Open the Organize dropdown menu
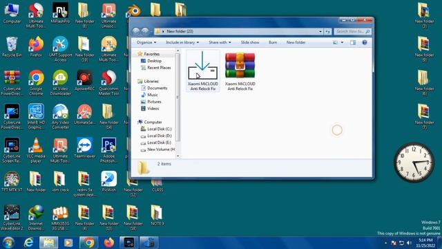Viewport: 442px width, 249px height. [146, 42]
